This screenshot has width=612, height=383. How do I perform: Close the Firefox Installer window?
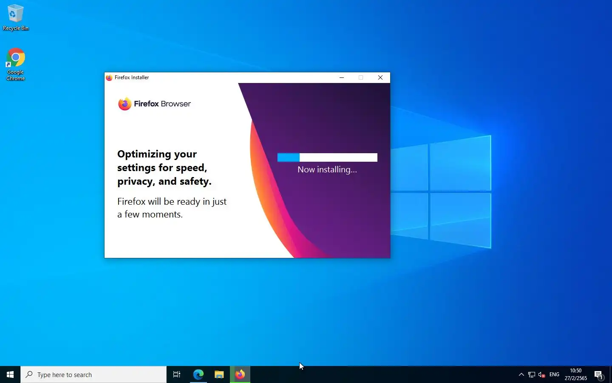(x=380, y=77)
